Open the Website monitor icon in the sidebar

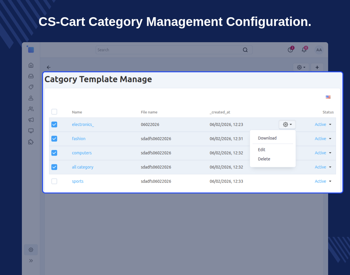[31, 131]
